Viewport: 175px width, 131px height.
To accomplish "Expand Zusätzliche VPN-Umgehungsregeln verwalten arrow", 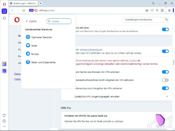I will [167, 96].
